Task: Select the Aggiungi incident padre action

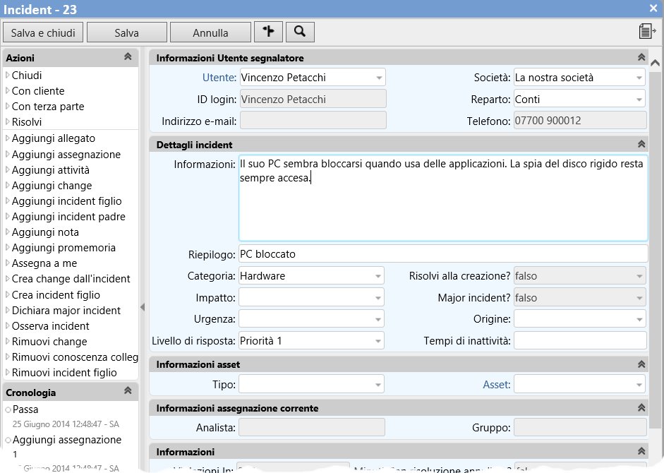Action: pos(68,217)
